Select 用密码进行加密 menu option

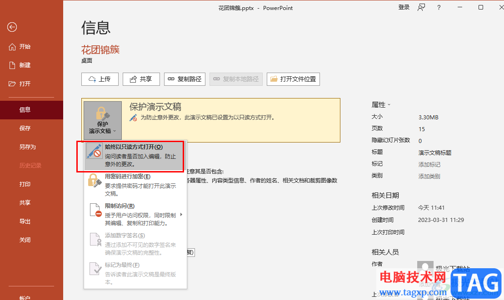point(135,185)
